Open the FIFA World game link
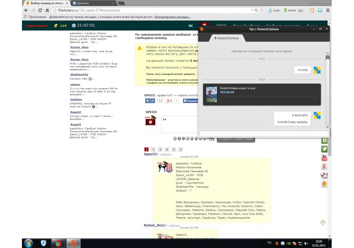The image size is (354, 248). tap(227, 92)
